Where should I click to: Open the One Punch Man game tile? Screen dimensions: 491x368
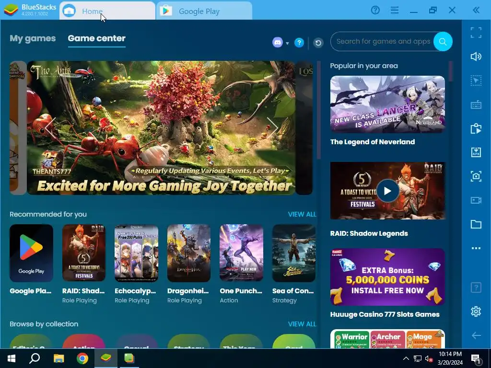pyautogui.click(x=242, y=253)
